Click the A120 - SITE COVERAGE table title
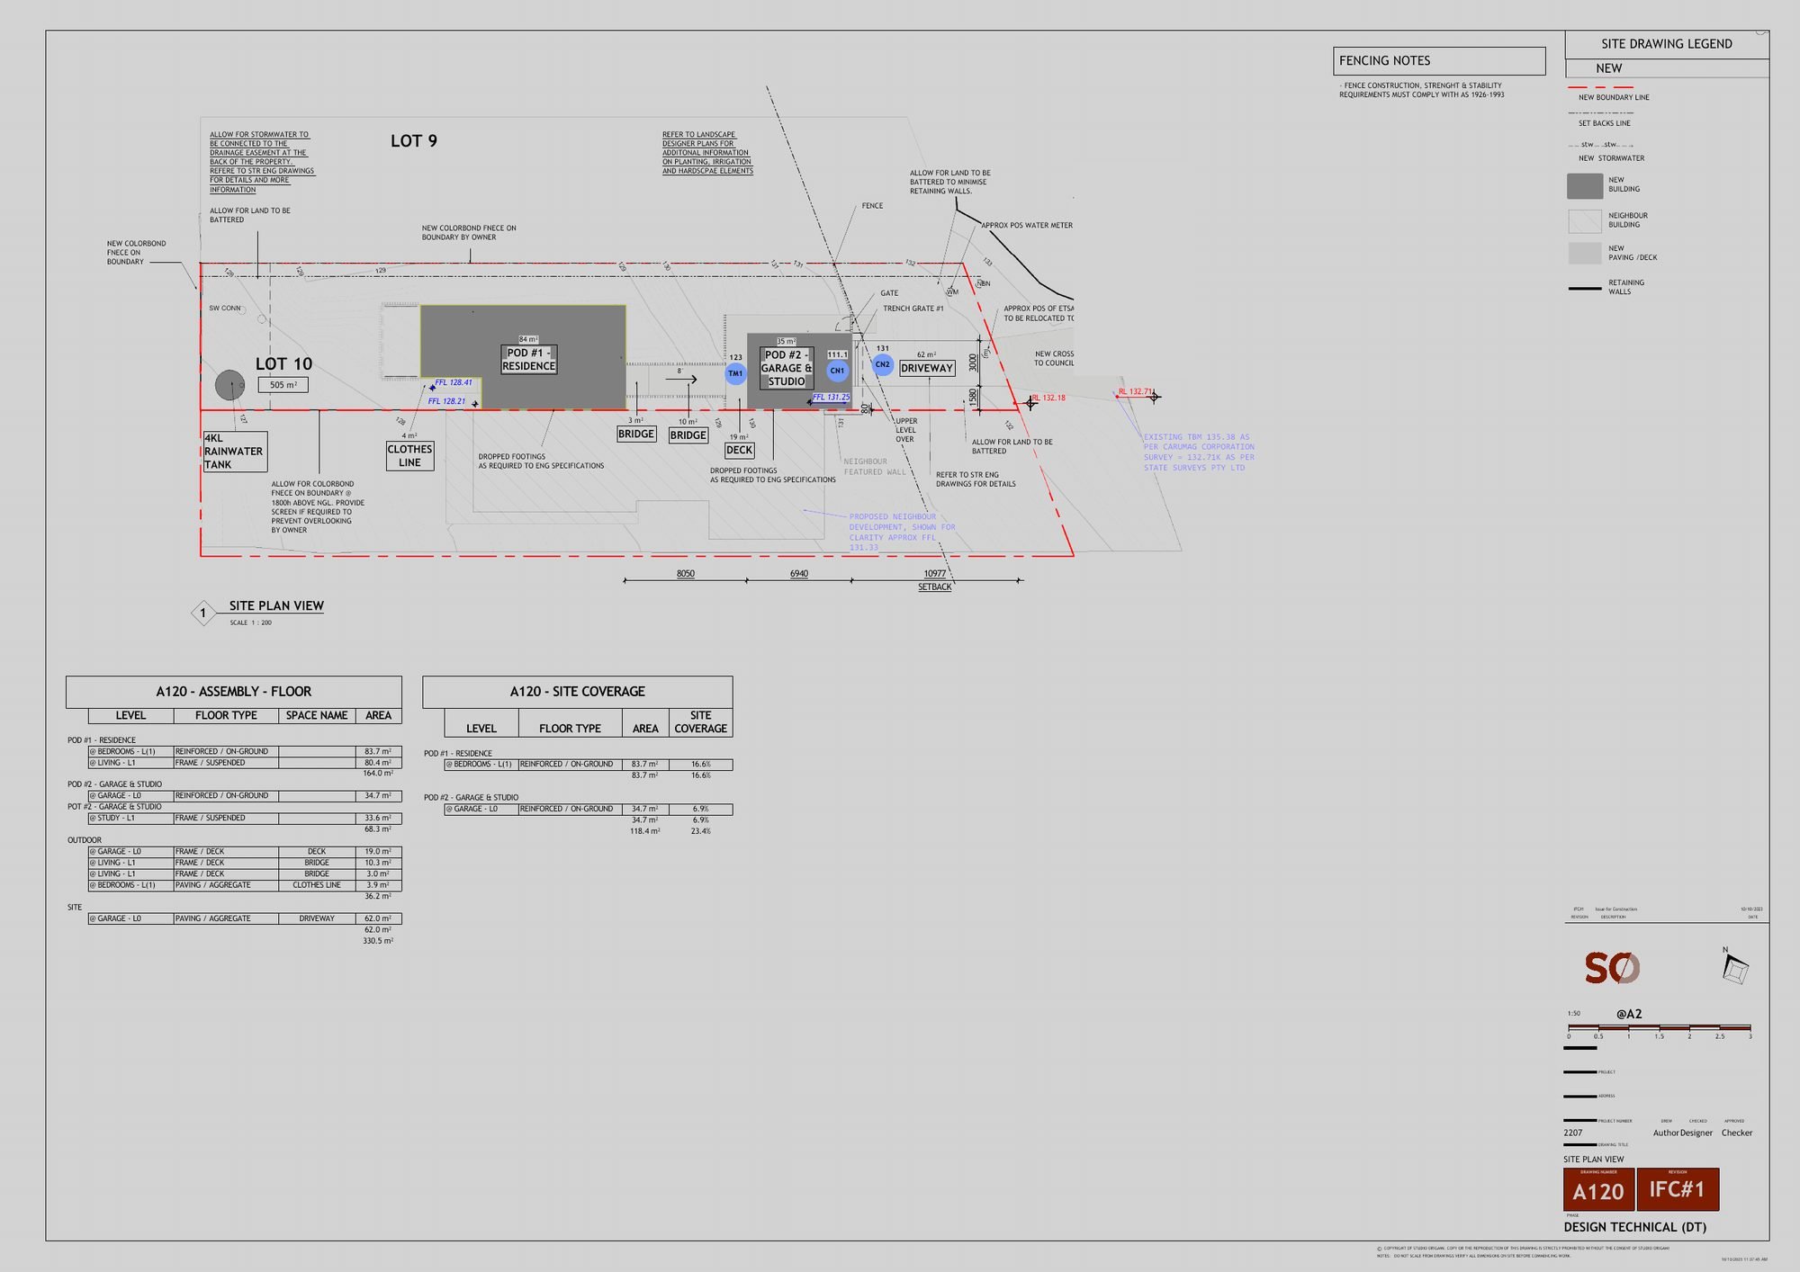This screenshot has height=1272, width=1800. [577, 692]
